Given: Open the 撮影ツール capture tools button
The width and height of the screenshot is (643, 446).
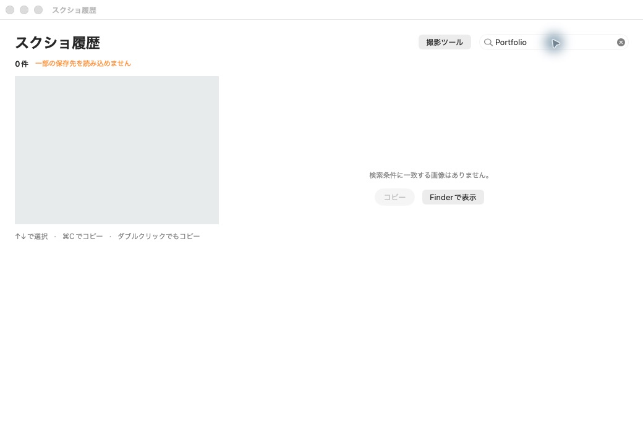Looking at the screenshot, I should (x=445, y=42).
